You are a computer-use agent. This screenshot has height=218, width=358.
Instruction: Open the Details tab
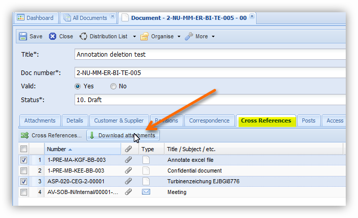(75, 120)
